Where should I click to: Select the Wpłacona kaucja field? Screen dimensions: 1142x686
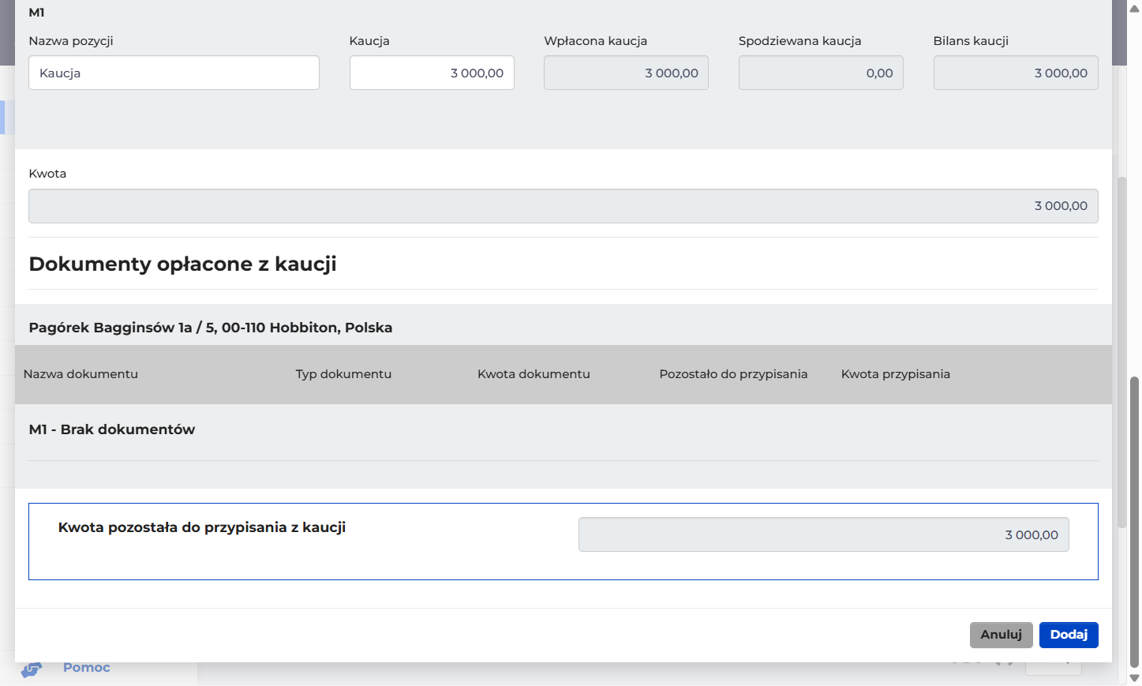click(626, 73)
